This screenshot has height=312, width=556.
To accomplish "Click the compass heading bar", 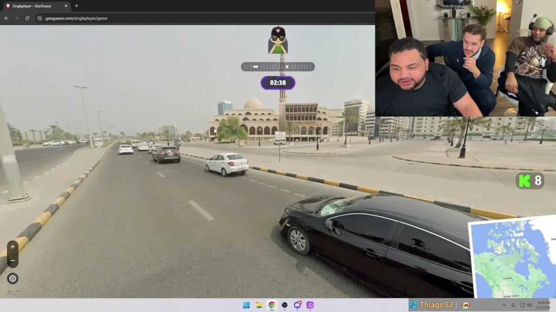I will 278,67.
